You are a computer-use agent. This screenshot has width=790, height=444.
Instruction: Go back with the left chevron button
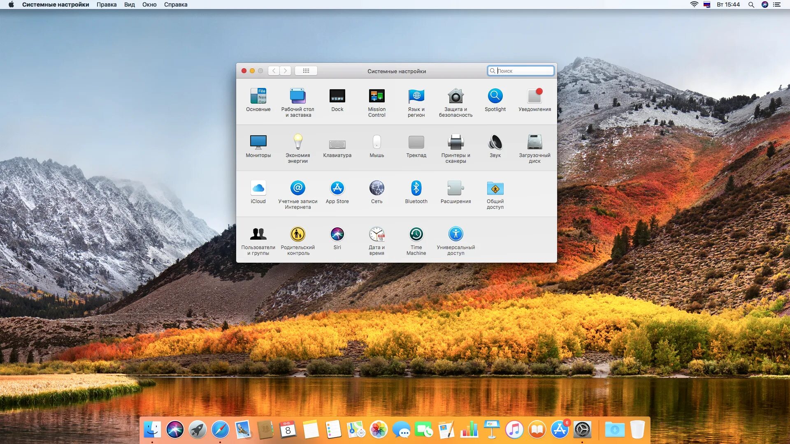pos(274,71)
